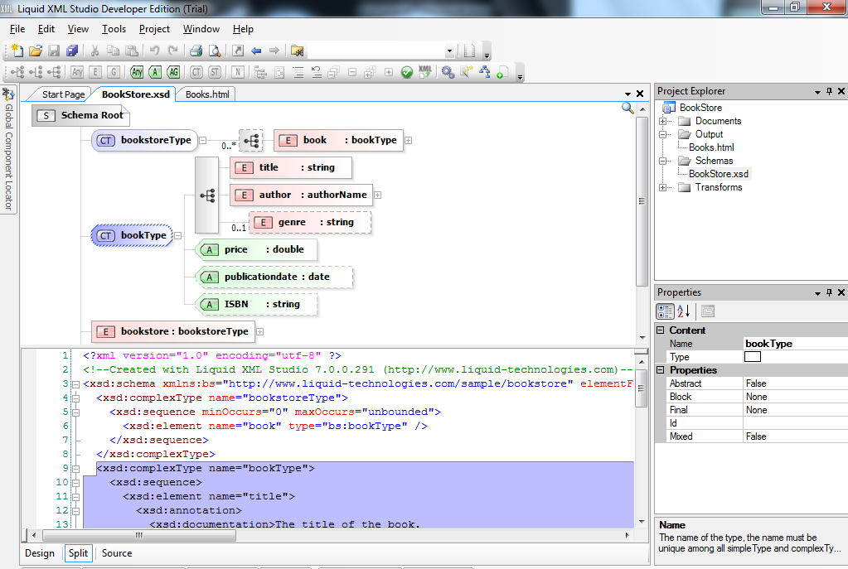Open the File menu
The image size is (848, 569).
pyautogui.click(x=17, y=29)
